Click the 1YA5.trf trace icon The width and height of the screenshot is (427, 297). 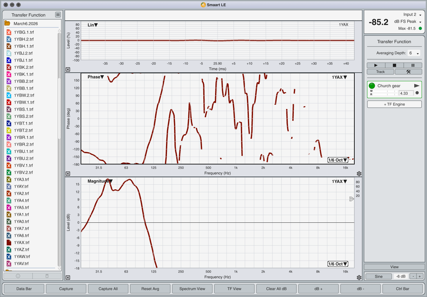[x=9, y=207]
